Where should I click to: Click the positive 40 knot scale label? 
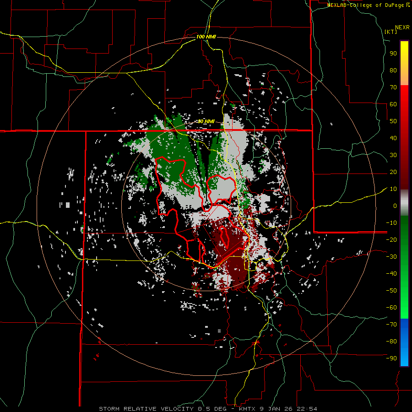[393, 138]
